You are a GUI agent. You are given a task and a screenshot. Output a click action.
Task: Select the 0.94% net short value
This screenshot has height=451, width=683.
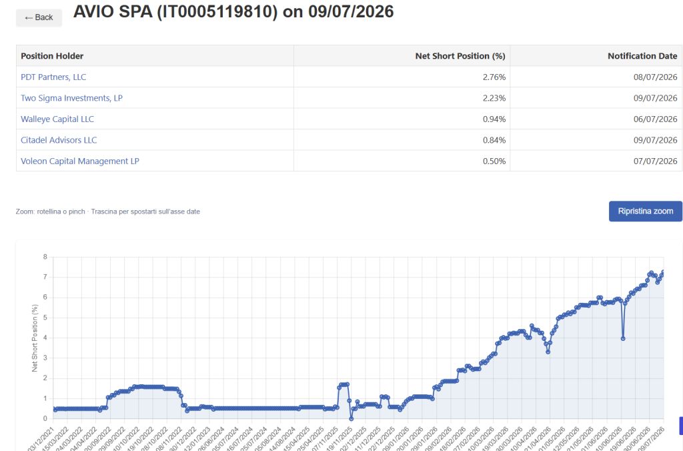(x=494, y=119)
